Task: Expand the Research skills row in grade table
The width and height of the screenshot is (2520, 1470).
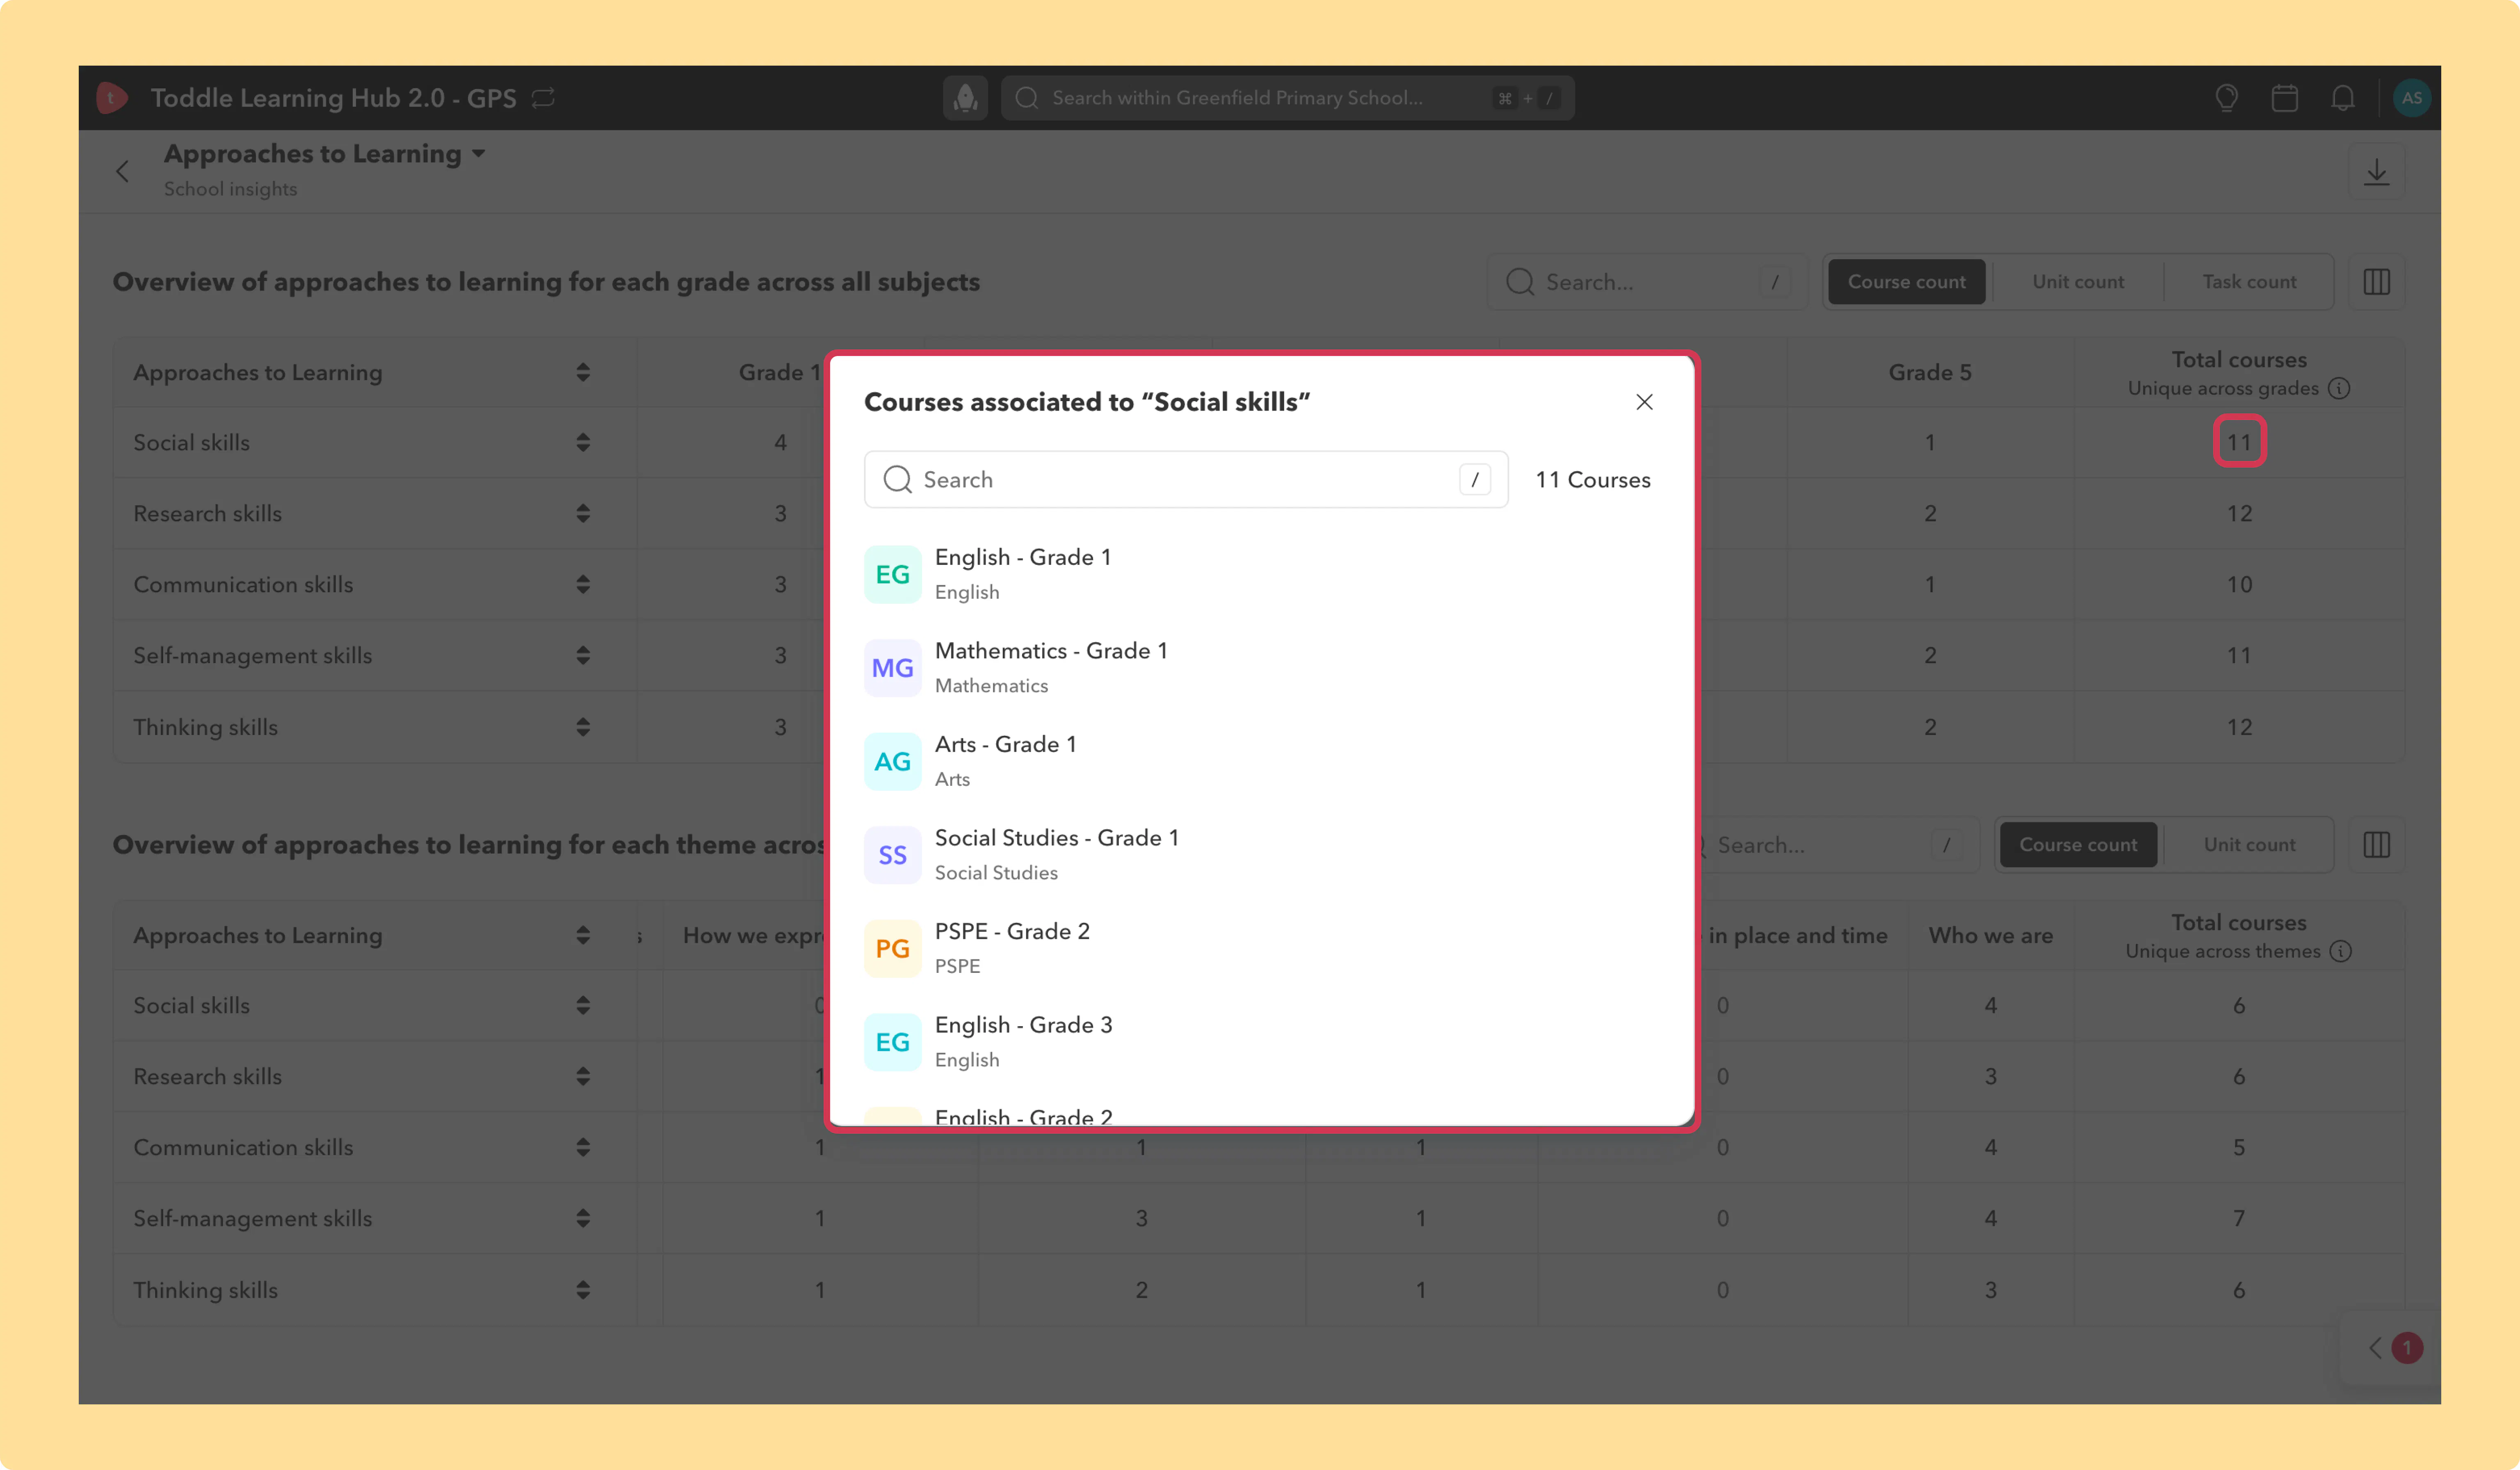Action: 583,514
